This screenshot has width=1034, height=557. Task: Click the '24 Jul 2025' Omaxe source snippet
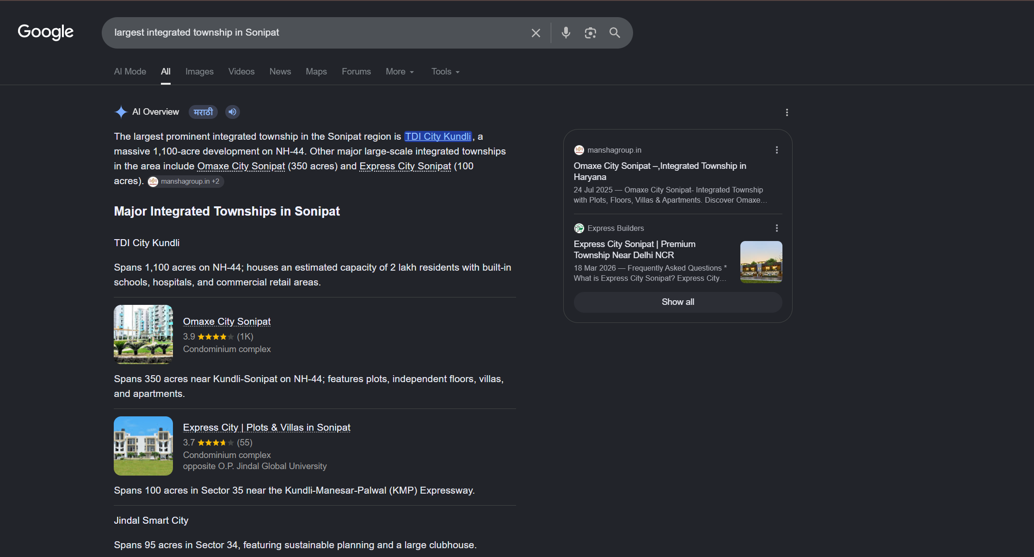671,195
